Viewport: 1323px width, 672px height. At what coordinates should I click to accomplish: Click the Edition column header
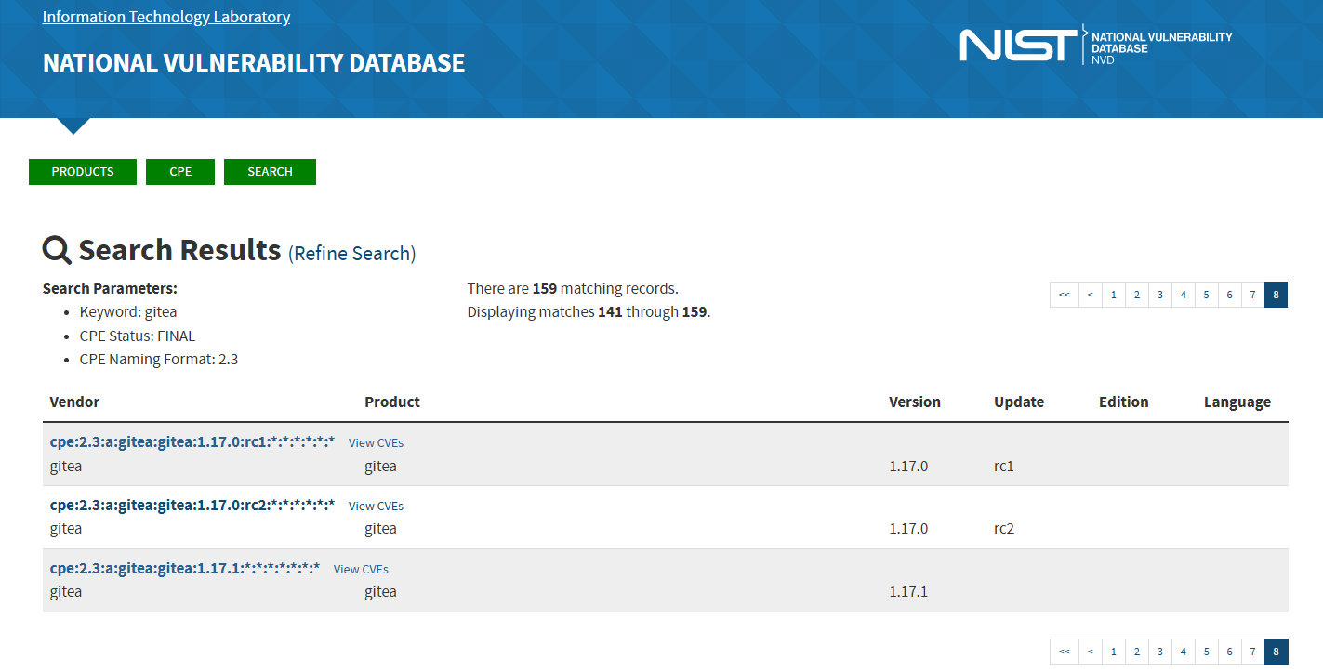[1124, 402]
